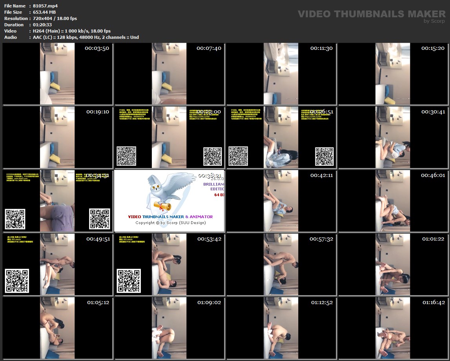Open the thumbnail stamped 00:42:11
The width and height of the screenshot is (450, 361).
[281, 201]
